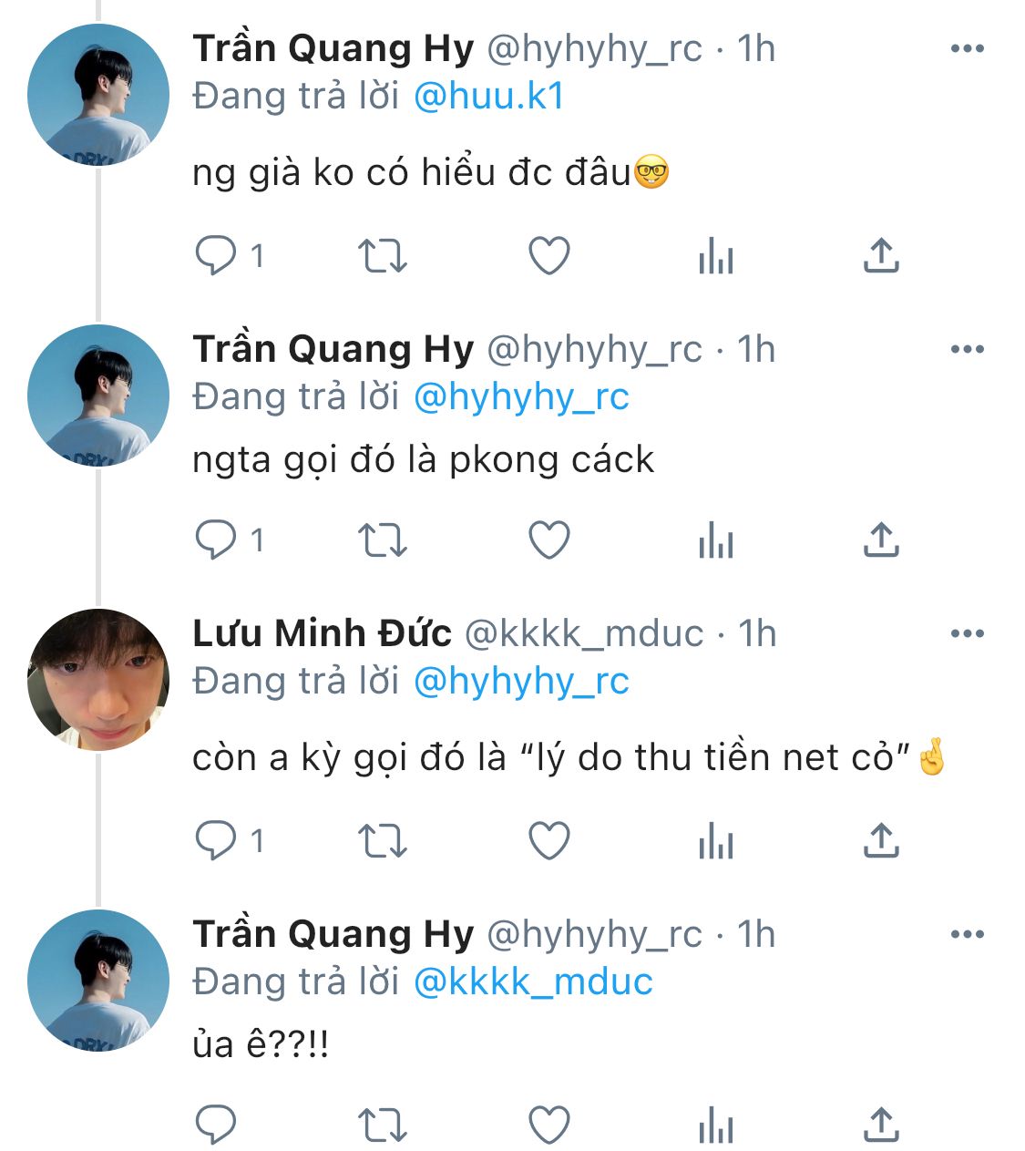Open the @huu.k1 mention link
Viewport: 1025px width, 1151px height.
[x=489, y=97]
